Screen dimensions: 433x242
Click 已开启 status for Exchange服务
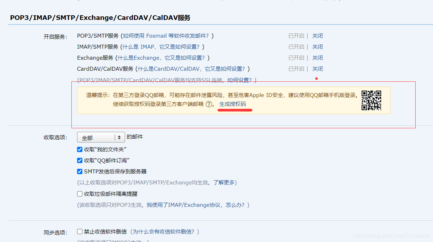coord(296,58)
